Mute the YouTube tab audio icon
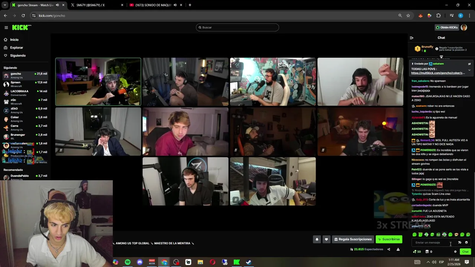 click(175, 5)
